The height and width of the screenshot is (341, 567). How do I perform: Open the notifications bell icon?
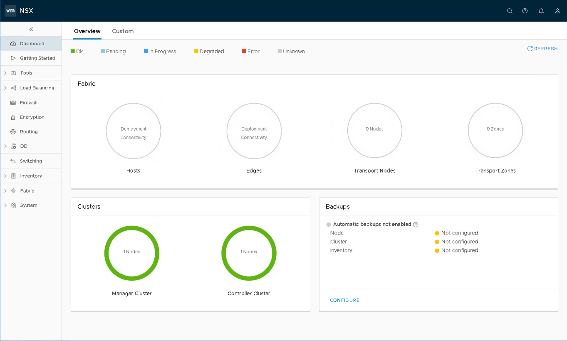(541, 11)
